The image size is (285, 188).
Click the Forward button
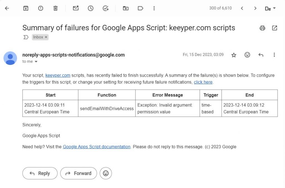pyautogui.click(x=78, y=173)
